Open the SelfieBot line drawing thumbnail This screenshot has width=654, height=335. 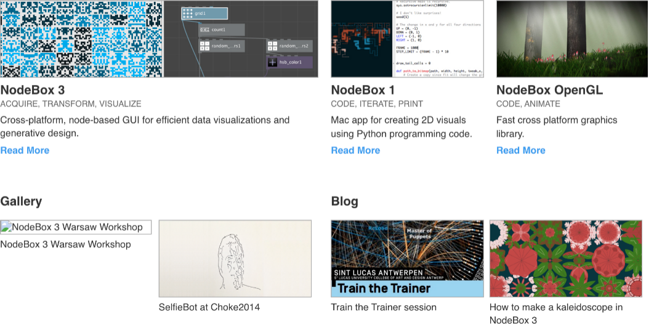click(235, 259)
